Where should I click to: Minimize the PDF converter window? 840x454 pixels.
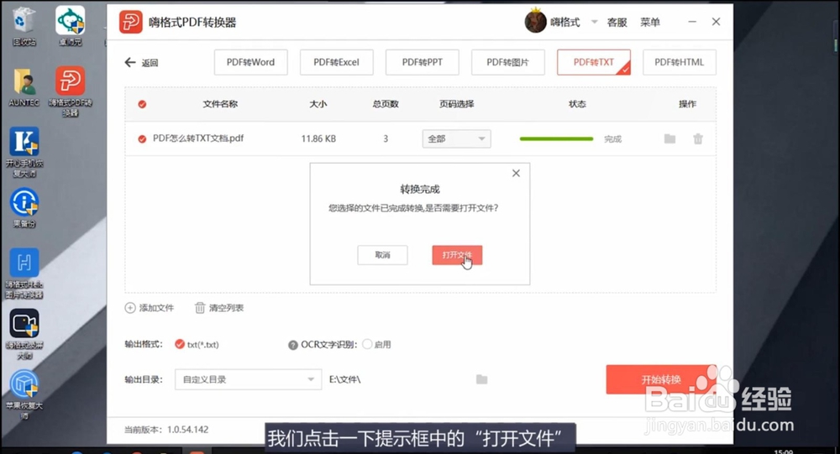click(x=692, y=22)
